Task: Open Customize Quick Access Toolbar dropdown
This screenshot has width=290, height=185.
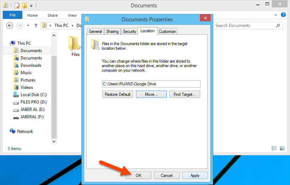Action: [x=31, y=6]
